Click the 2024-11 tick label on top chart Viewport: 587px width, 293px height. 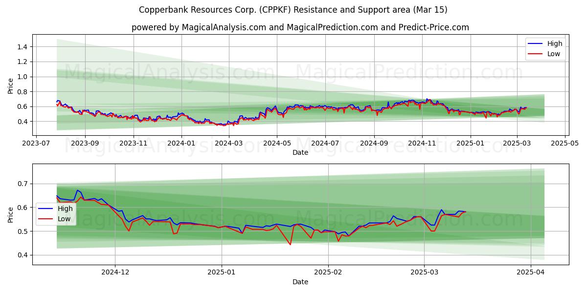click(x=422, y=144)
